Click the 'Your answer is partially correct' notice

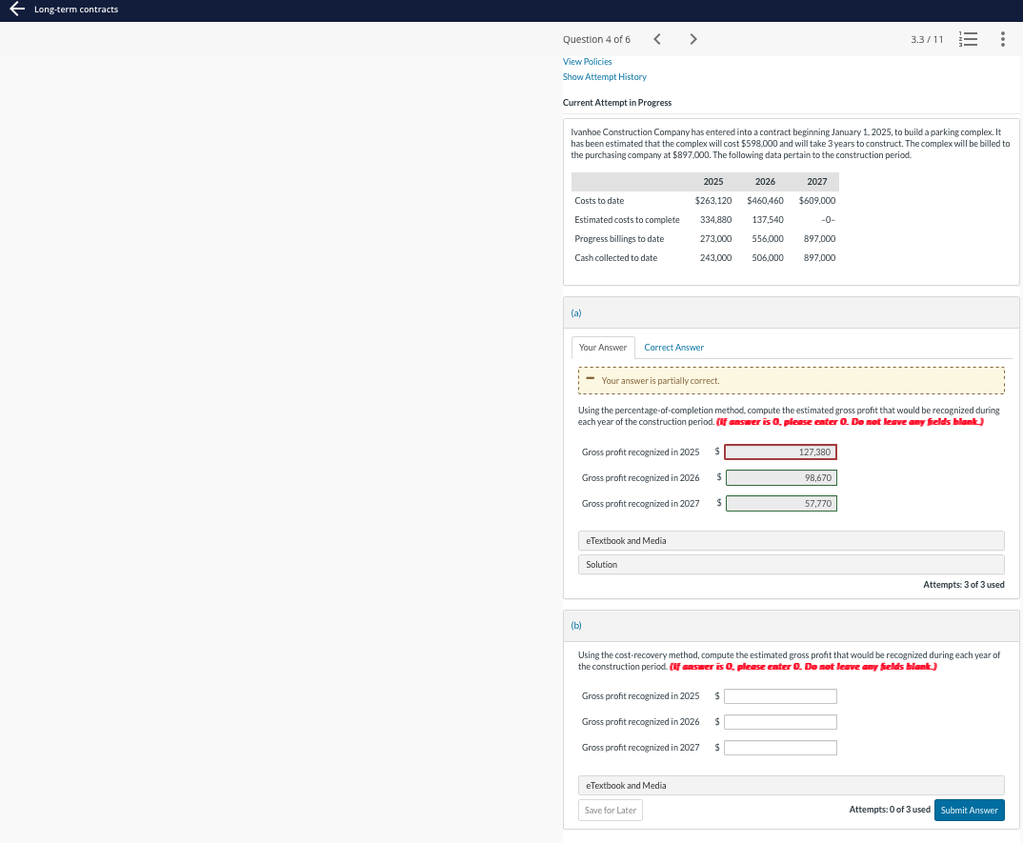791,380
